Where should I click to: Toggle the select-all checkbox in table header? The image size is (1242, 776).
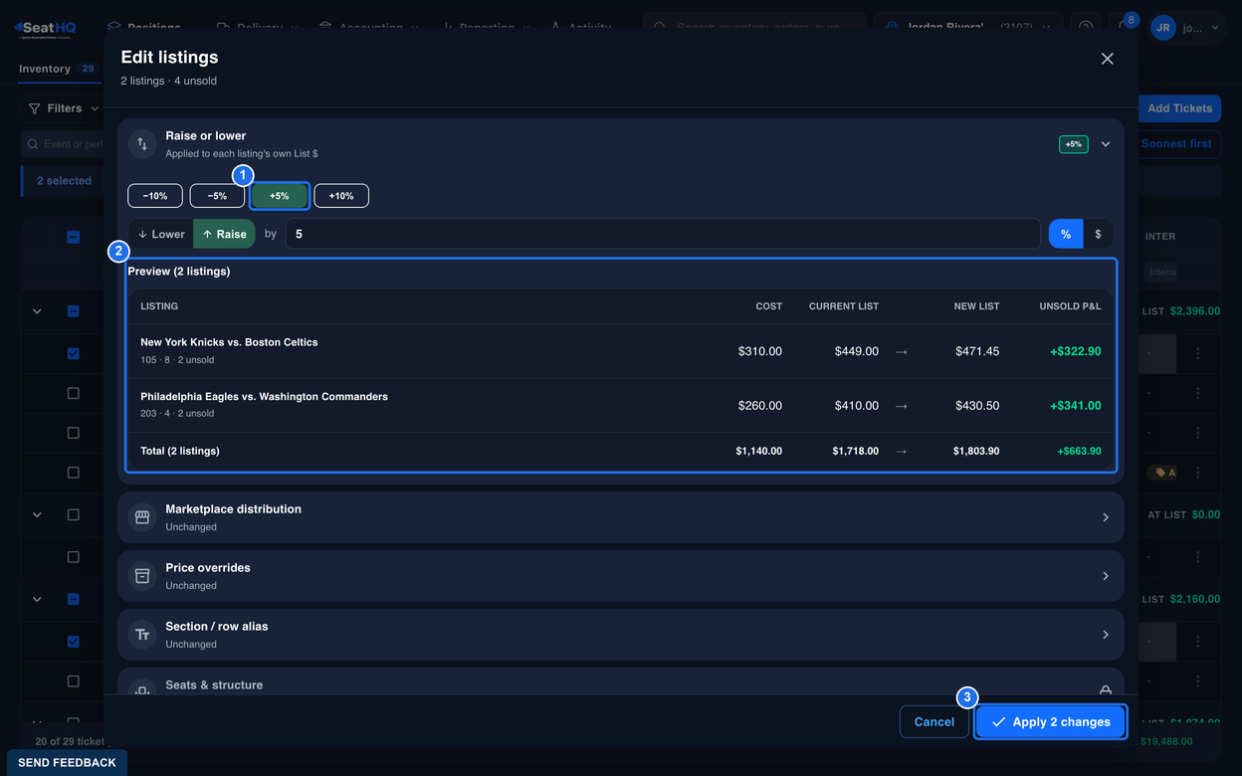click(73, 237)
